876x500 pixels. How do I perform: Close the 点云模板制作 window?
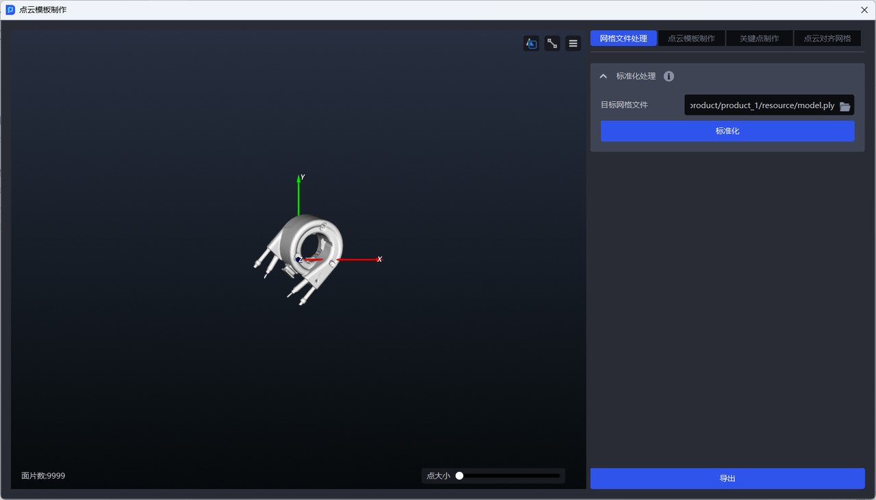(x=864, y=10)
